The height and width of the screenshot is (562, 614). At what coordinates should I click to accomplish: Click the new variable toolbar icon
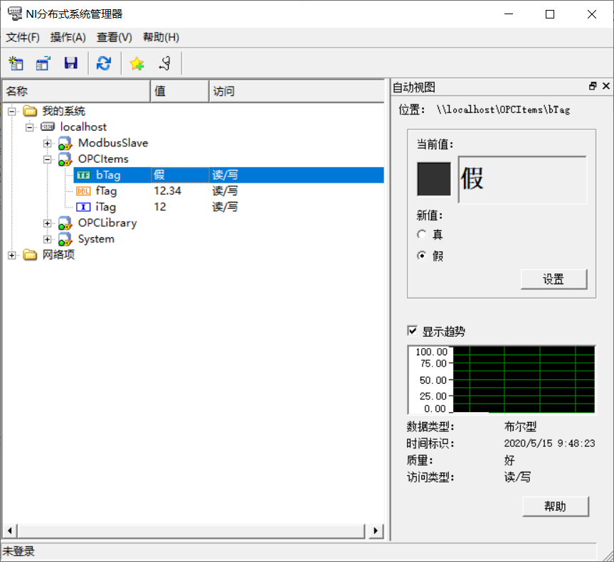pos(43,63)
